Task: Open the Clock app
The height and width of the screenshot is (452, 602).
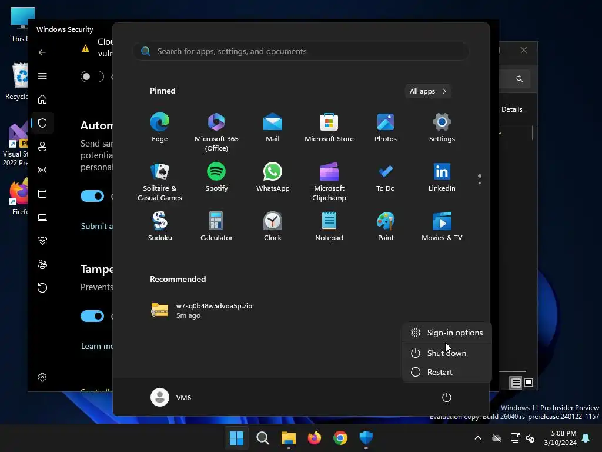Action: (273, 227)
